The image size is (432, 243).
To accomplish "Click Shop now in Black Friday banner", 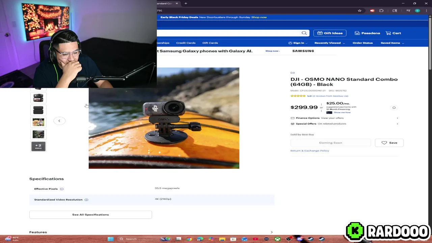I will pos(259,17).
